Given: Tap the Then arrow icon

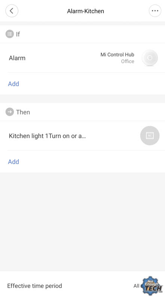Looking at the screenshot, I should coord(10,112).
